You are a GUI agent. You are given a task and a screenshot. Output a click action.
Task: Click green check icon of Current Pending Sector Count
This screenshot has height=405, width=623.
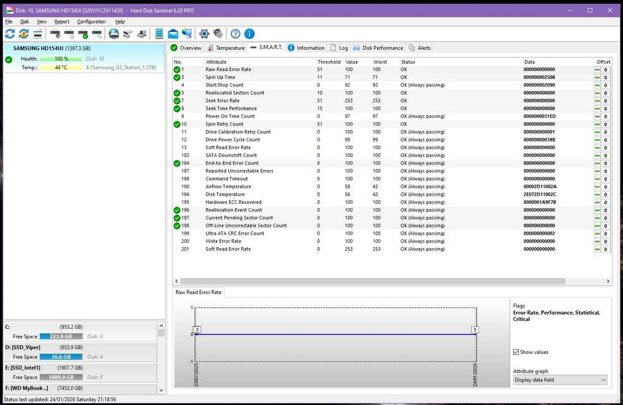(x=177, y=218)
